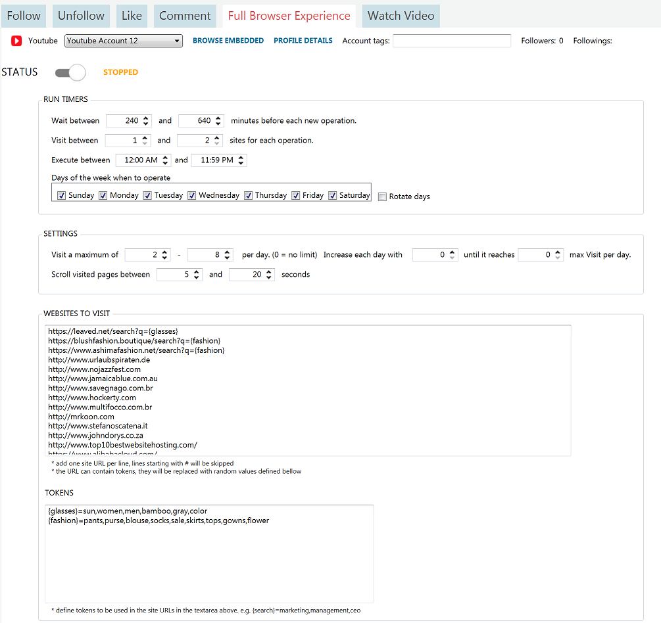661x623 pixels.
Task: Click the http://www.savegnago.com.br line
Action: (101, 388)
